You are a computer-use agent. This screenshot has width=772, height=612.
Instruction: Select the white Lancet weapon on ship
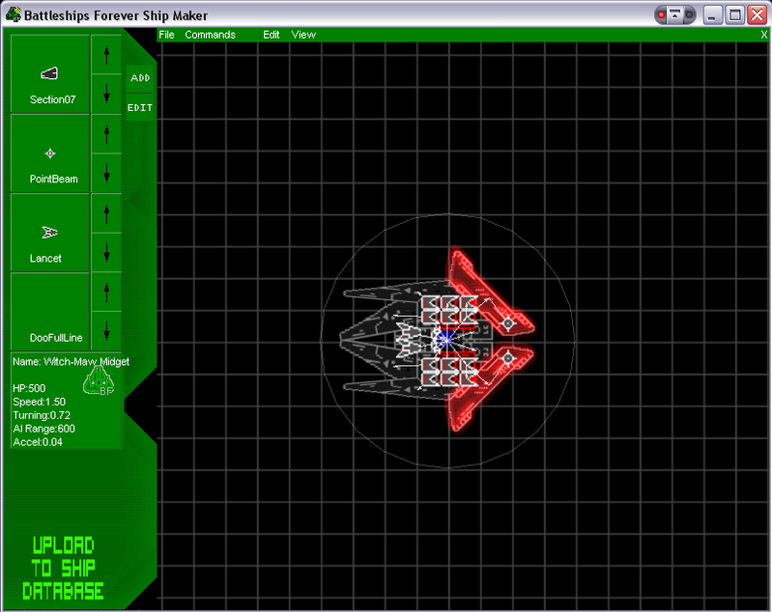[410, 339]
